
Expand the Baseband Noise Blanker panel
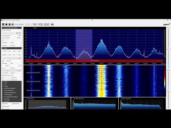12,92
